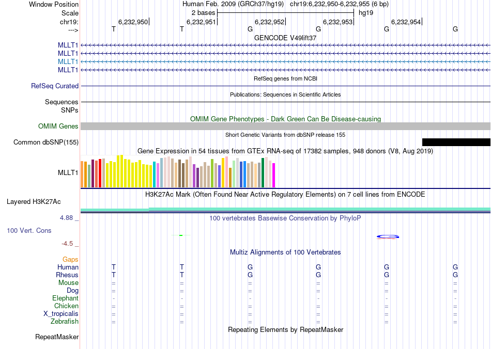Viewport: 491px width, 349px height.
Task: Click the 100 Vert. Cons label
Action: 29,230
